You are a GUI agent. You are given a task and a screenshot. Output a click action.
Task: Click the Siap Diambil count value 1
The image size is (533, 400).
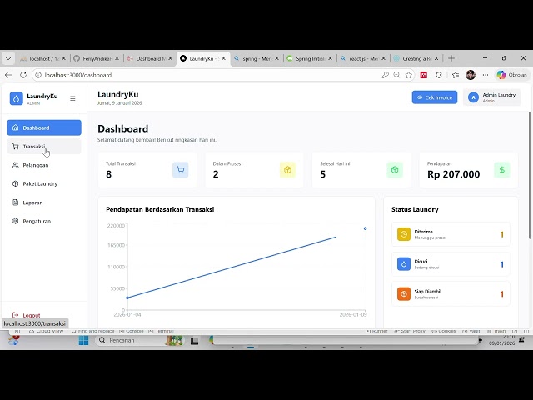click(501, 294)
